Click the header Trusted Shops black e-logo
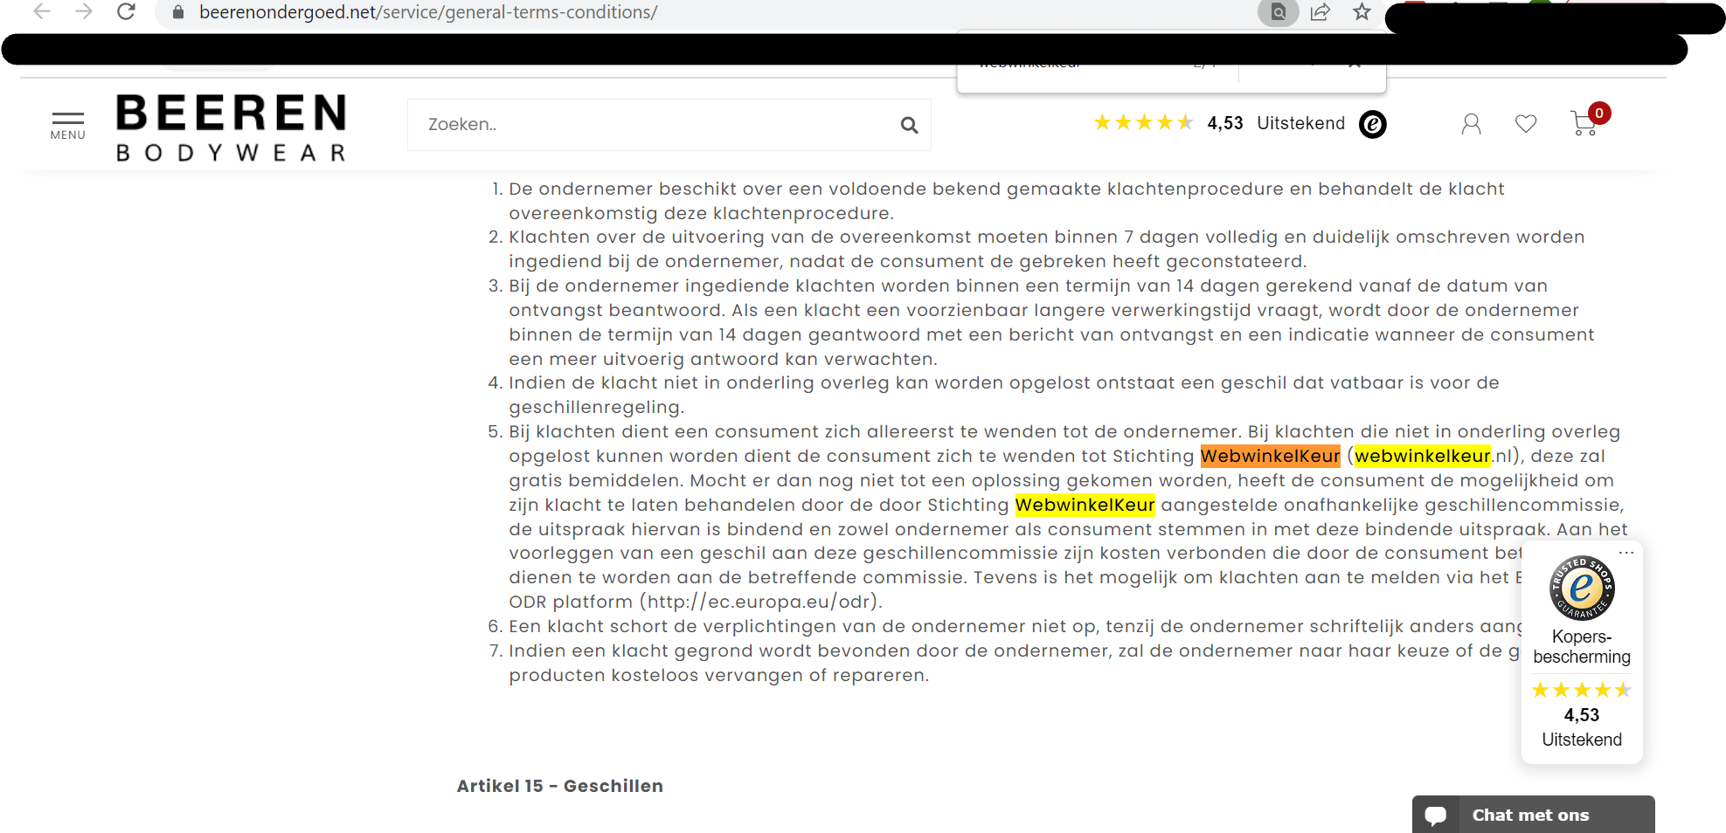Image resolution: width=1726 pixels, height=833 pixels. click(1372, 124)
